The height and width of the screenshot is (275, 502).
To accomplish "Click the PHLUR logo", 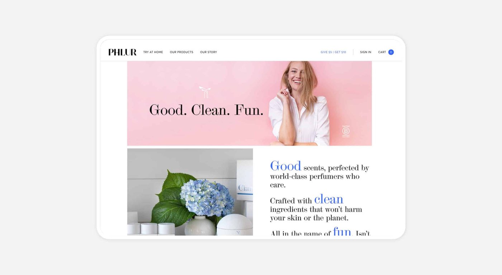I will point(122,52).
